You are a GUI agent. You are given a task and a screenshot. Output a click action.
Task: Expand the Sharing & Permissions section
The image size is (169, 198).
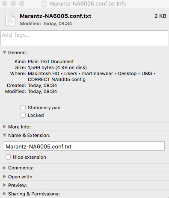point(4,194)
